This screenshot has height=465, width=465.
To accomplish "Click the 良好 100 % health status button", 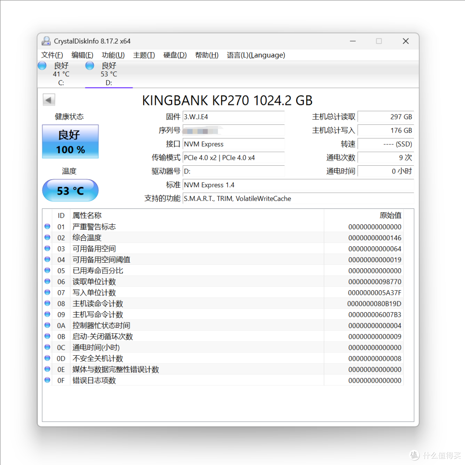I will pyautogui.click(x=70, y=142).
